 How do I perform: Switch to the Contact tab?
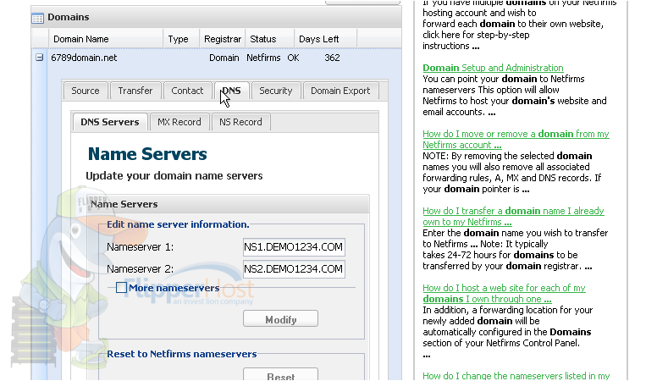coord(187,91)
